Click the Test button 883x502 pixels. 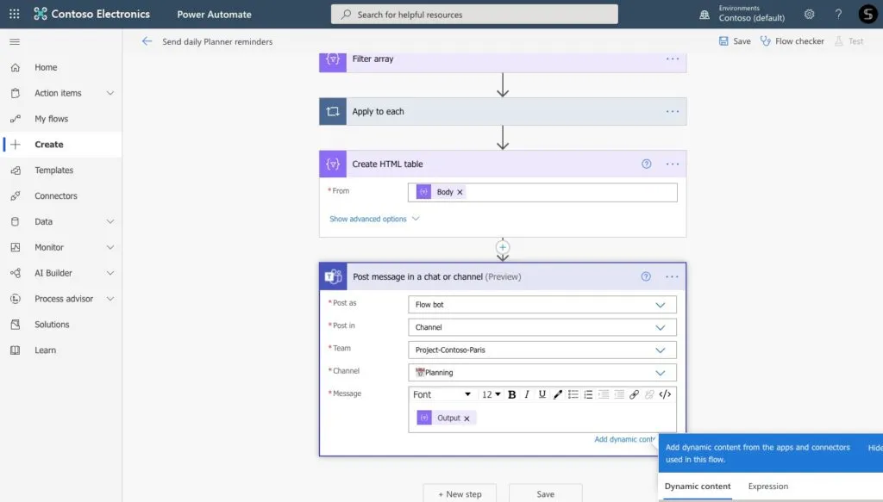click(x=849, y=41)
